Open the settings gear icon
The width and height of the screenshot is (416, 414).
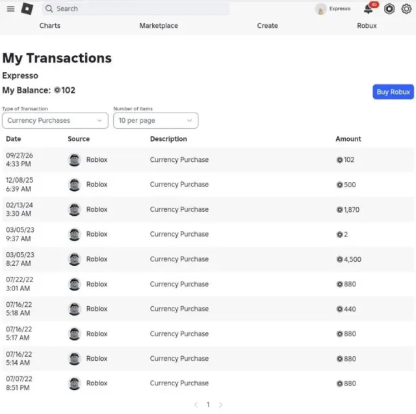406,9
